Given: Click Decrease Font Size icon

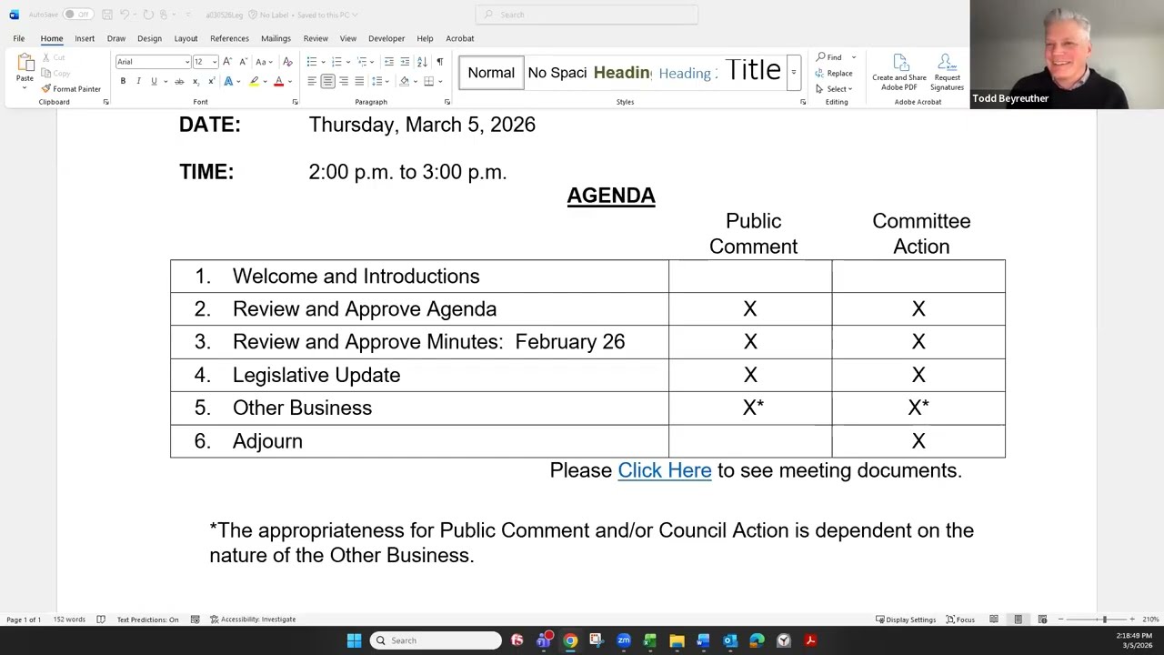Looking at the screenshot, I should [243, 62].
